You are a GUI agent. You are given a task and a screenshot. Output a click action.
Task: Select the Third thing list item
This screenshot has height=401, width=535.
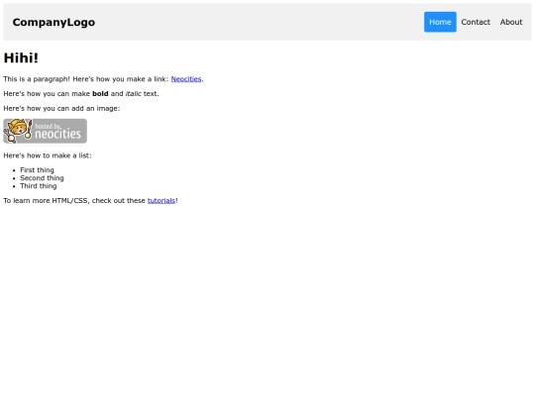(39, 186)
